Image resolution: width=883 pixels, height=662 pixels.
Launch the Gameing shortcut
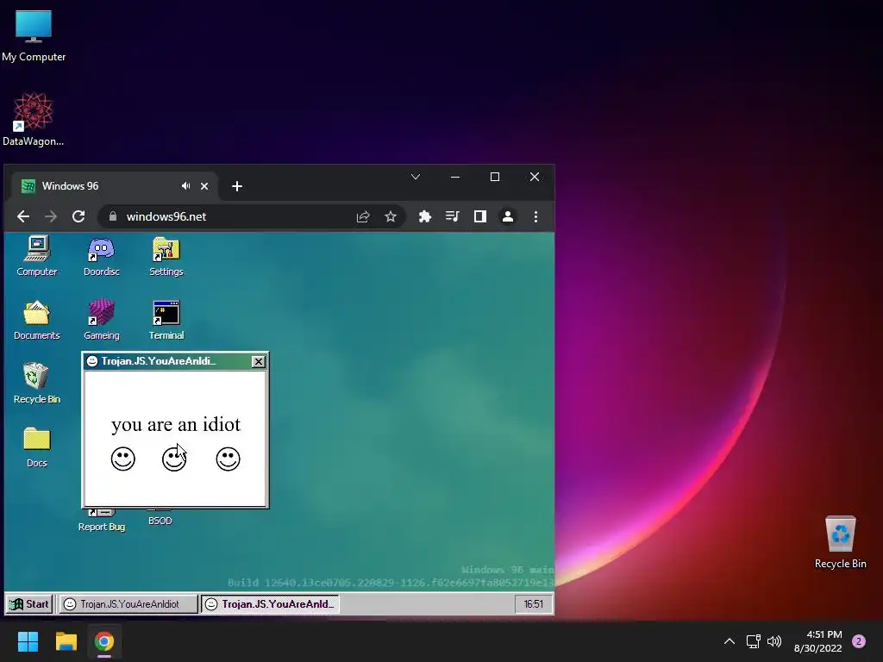[102, 321]
